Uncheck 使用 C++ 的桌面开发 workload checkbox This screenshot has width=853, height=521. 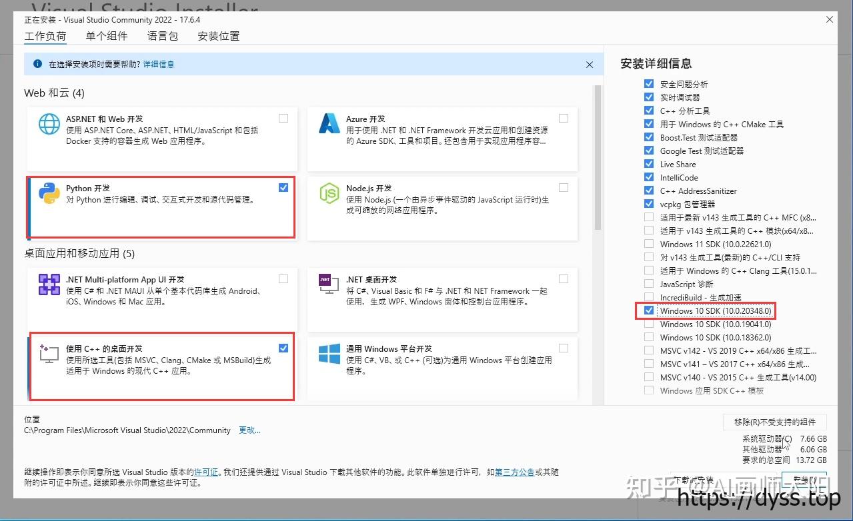click(283, 348)
